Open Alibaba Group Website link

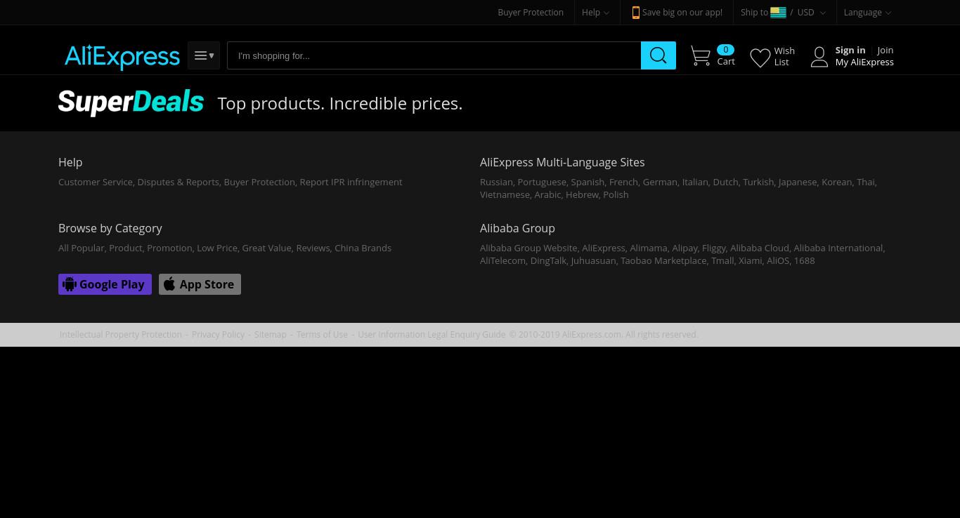click(528, 248)
